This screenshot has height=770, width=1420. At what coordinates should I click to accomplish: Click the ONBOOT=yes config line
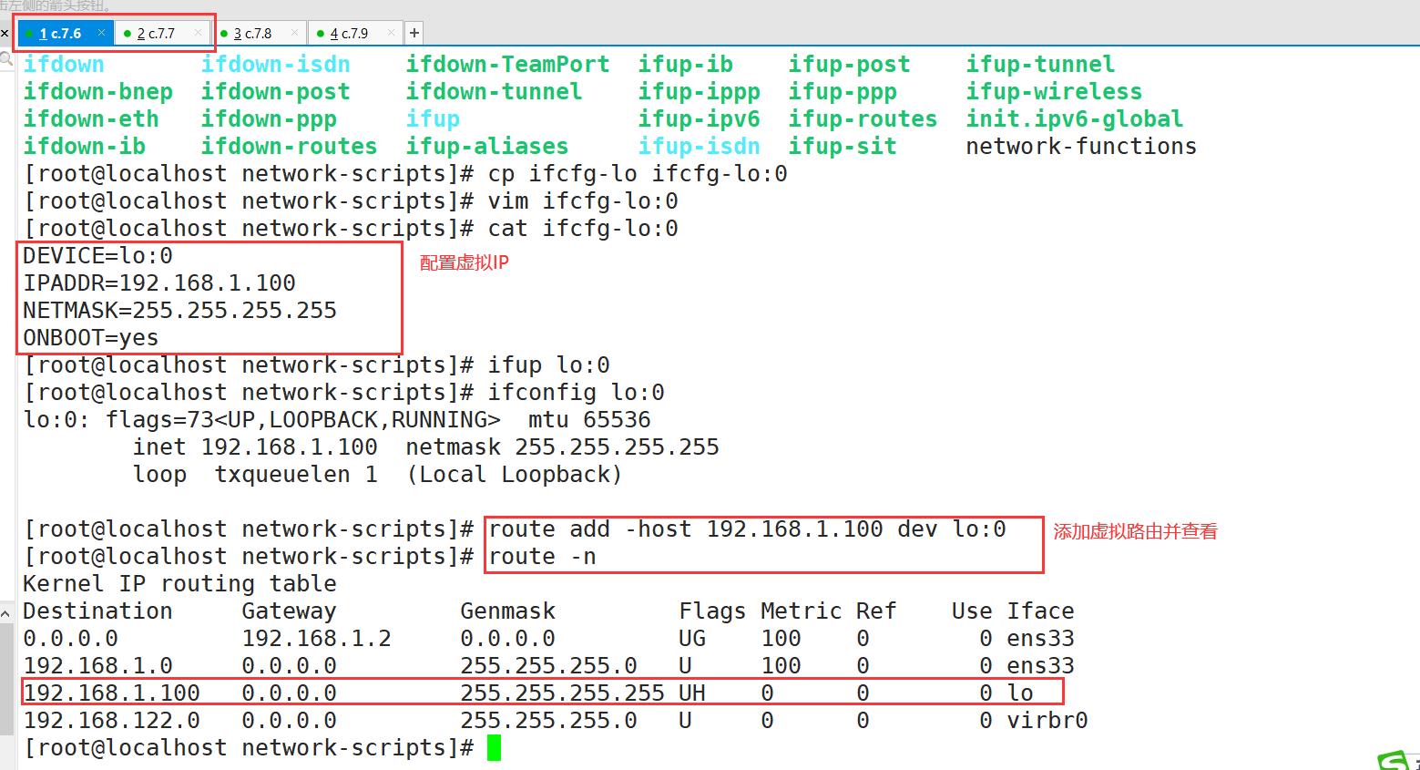(x=91, y=338)
